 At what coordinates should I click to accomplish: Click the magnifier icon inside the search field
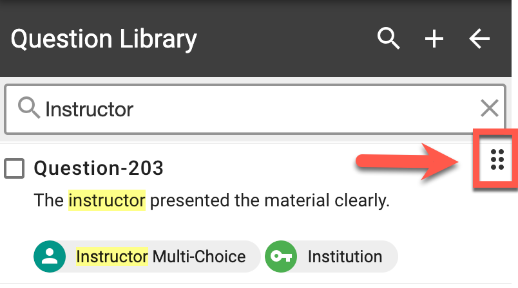coord(29,109)
